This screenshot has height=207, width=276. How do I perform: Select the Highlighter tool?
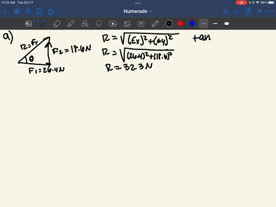point(71,24)
